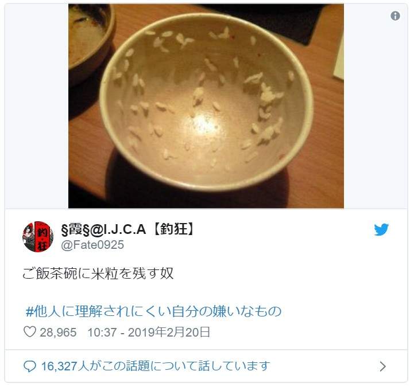
Task: Open 16,327人がこの話題について話しています link
Action: pos(156,366)
